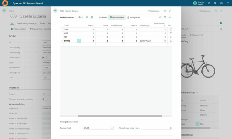Go back using the dialog's back arrow
Image resolution: width=232 pixels, height=139 pixels.
click(x=55, y=11)
